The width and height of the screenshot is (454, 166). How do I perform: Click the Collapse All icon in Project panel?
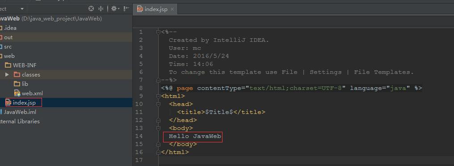click(101, 8)
